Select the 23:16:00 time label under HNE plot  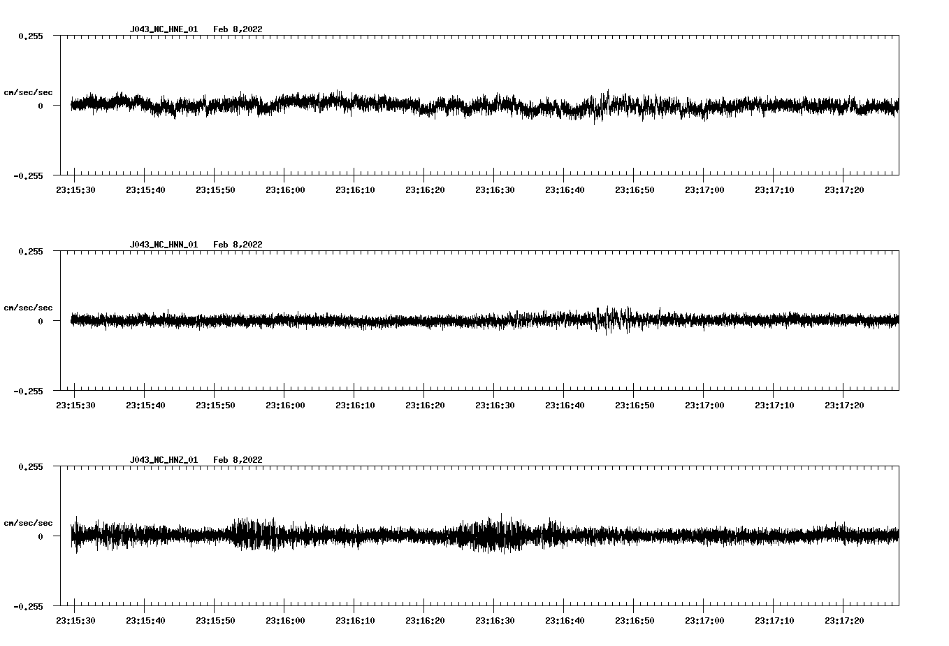tap(284, 190)
